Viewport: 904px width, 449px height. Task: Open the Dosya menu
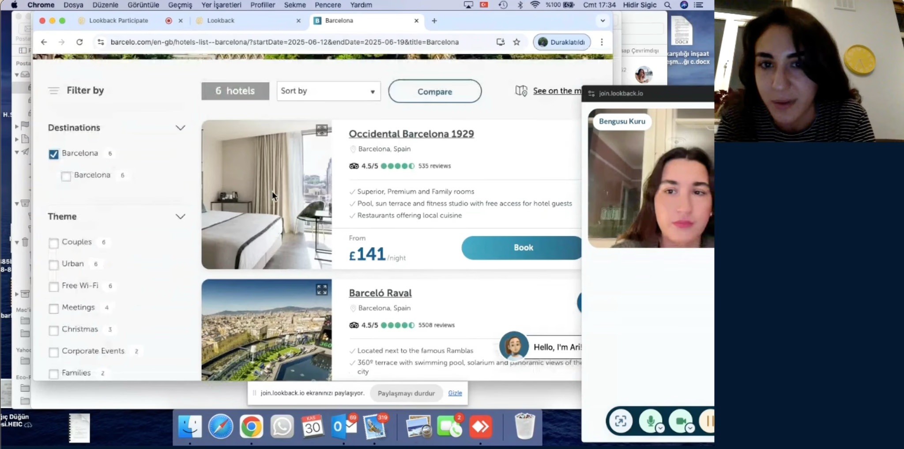(73, 5)
